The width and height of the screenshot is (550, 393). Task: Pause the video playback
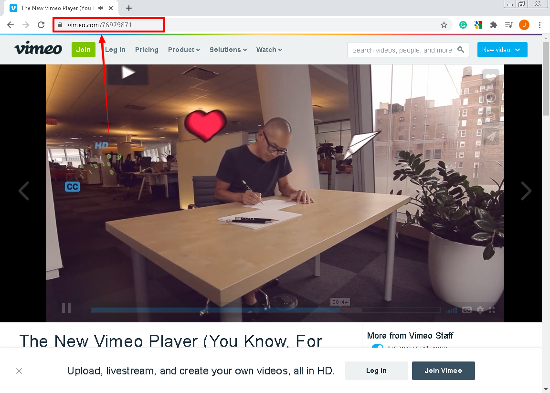pyautogui.click(x=66, y=308)
